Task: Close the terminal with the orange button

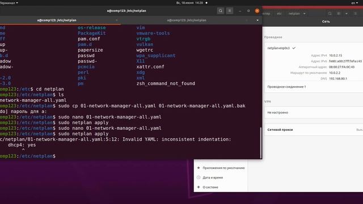Action: click(257, 11)
